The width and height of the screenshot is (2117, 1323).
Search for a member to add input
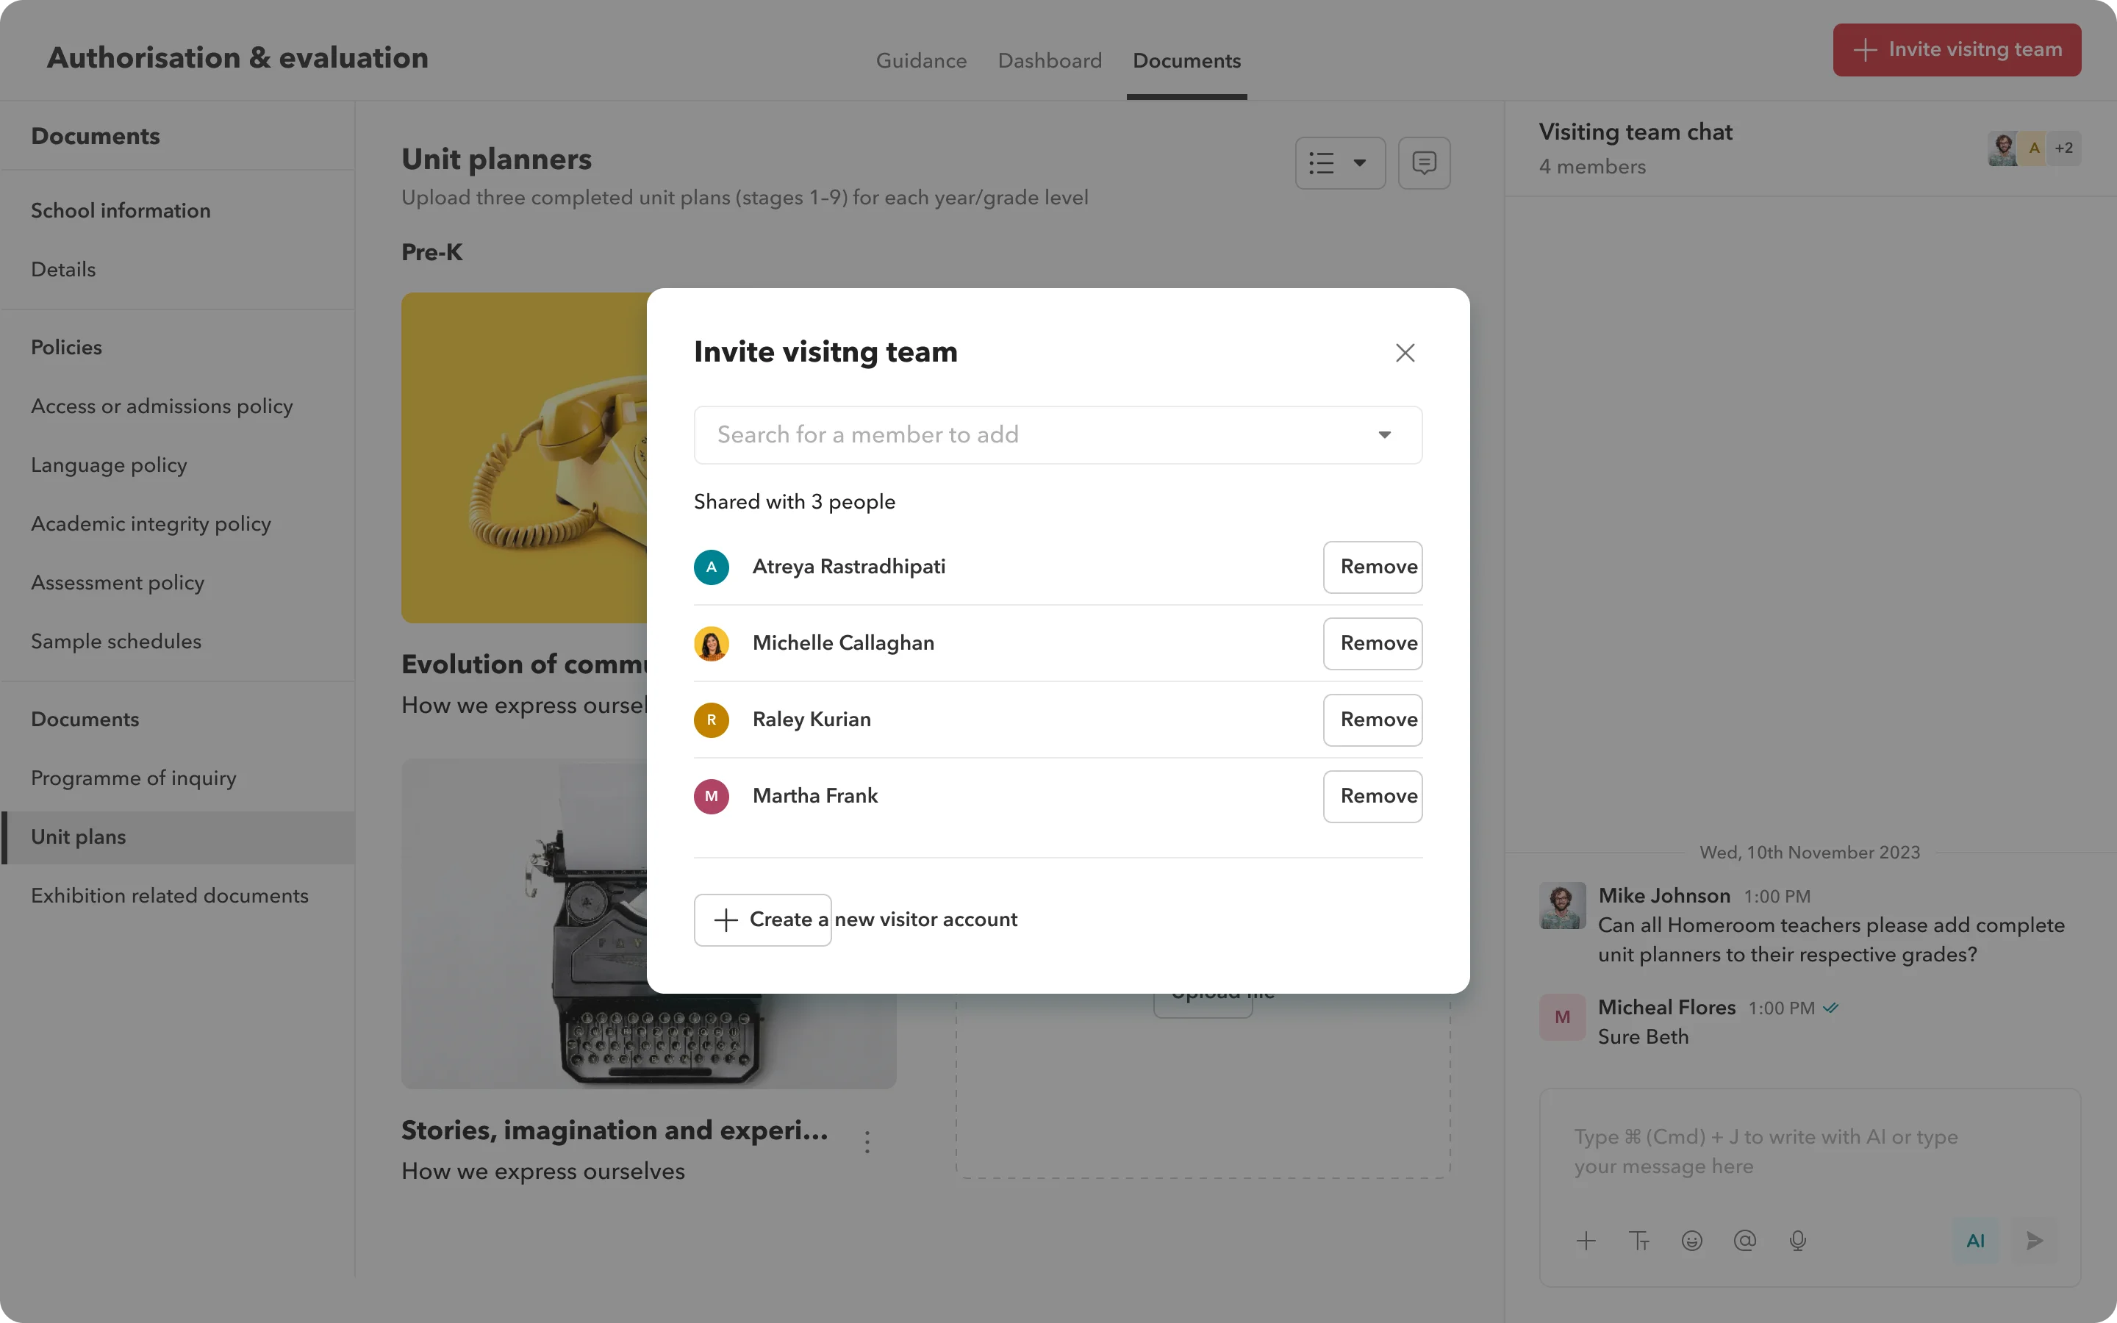1056,433
